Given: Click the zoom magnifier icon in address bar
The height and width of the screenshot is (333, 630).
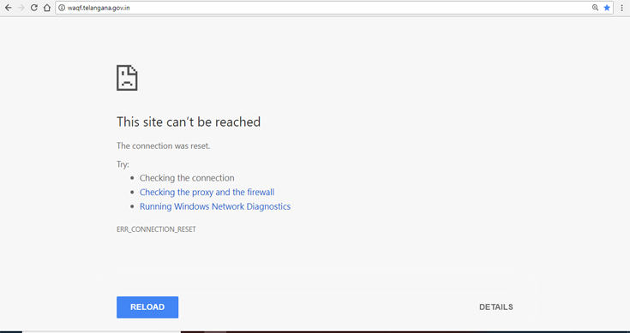Looking at the screenshot, I should click(595, 8).
